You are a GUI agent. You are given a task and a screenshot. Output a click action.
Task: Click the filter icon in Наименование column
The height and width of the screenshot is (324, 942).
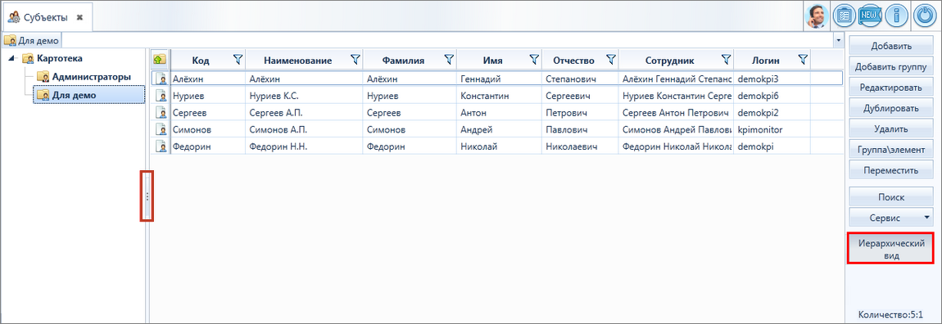click(x=355, y=60)
